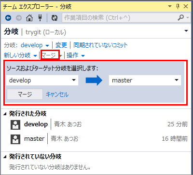Screen dimensions: 193x175
Task: Select the develop branch in published list
Action: click(36, 124)
